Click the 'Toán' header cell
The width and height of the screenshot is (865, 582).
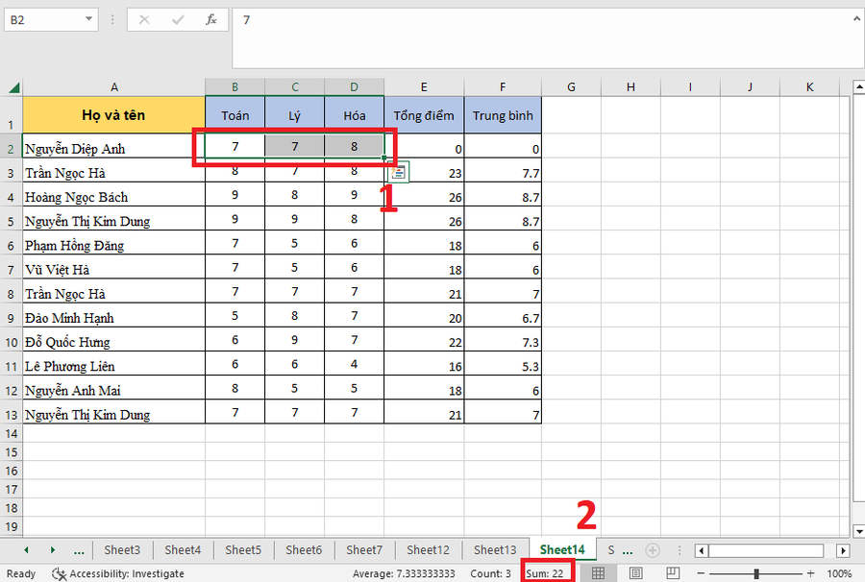tap(235, 115)
